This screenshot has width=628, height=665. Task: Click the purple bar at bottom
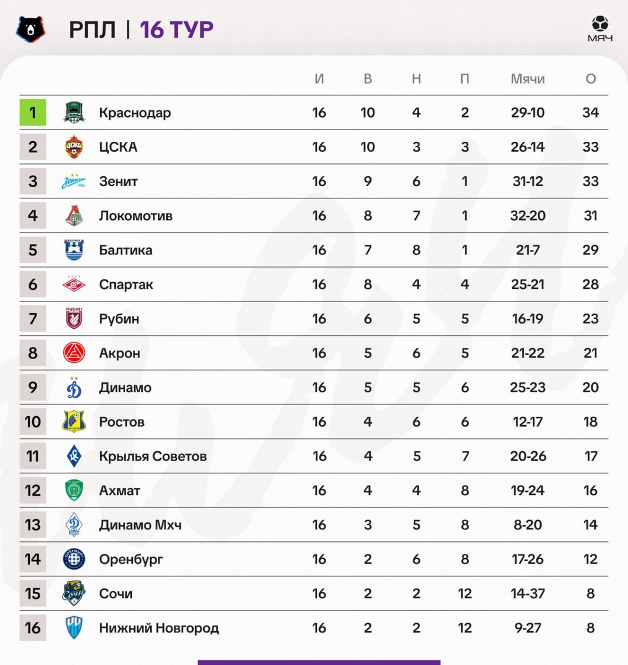pyautogui.click(x=319, y=662)
